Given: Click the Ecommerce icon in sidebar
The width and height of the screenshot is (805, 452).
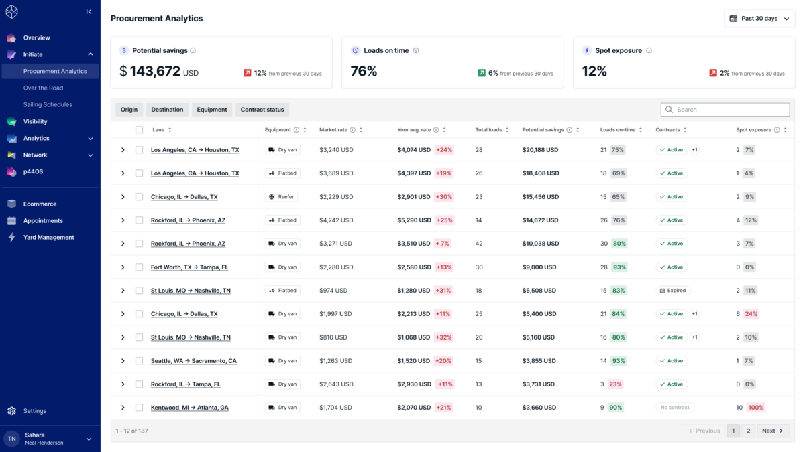Looking at the screenshot, I should pyautogui.click(x=11, y=204).
